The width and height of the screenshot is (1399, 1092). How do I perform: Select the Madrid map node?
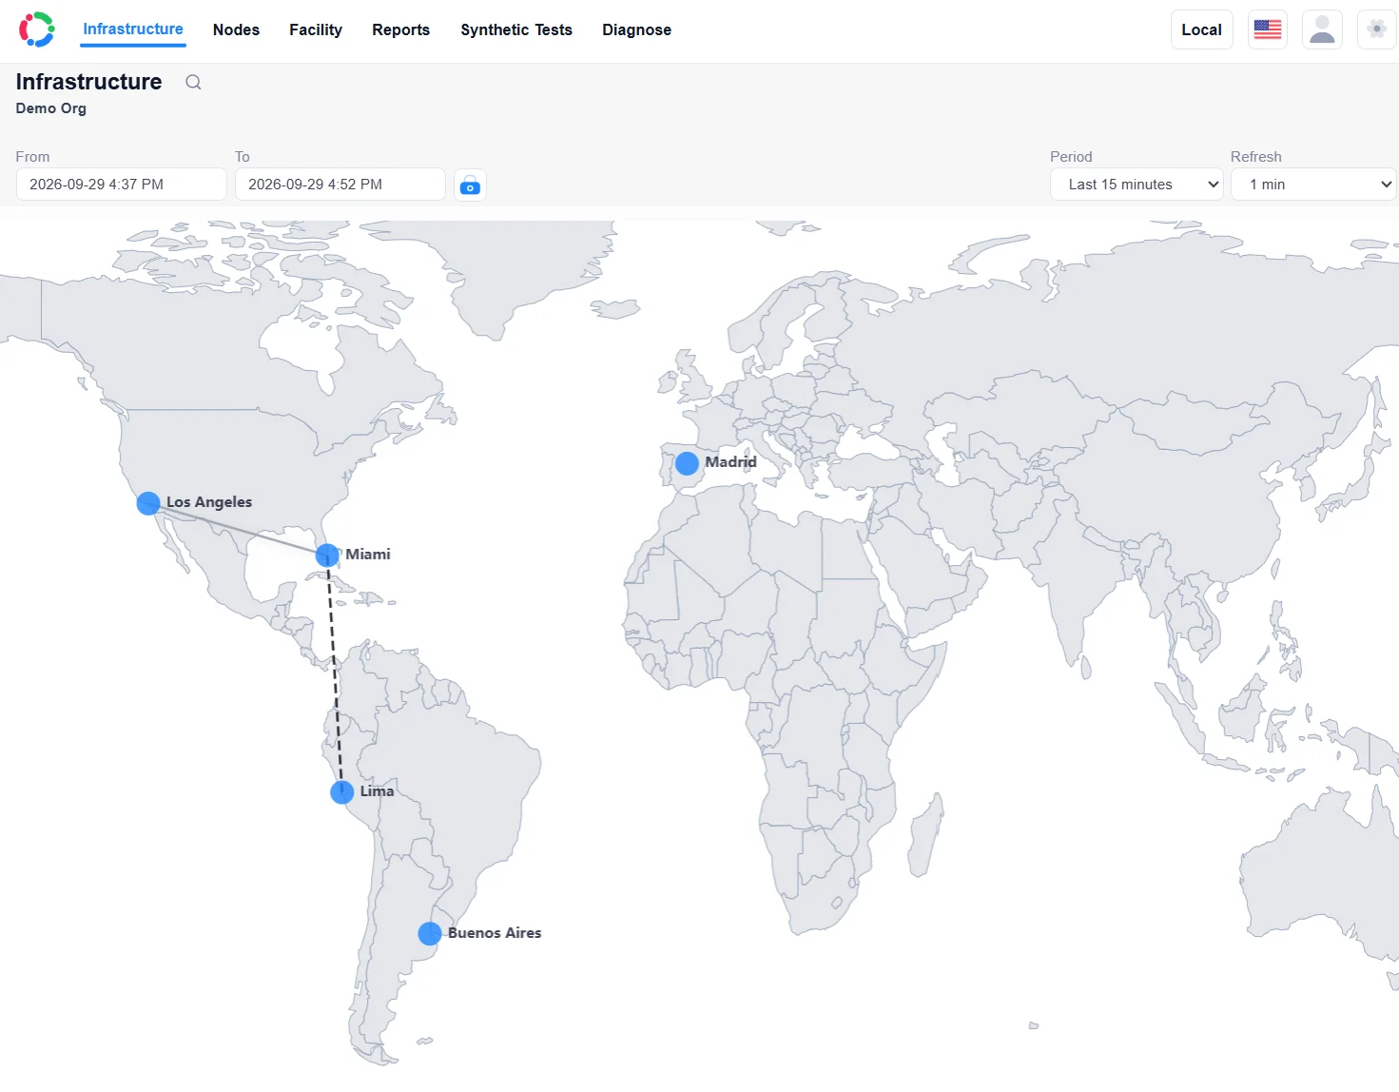(x=687, y=463)
